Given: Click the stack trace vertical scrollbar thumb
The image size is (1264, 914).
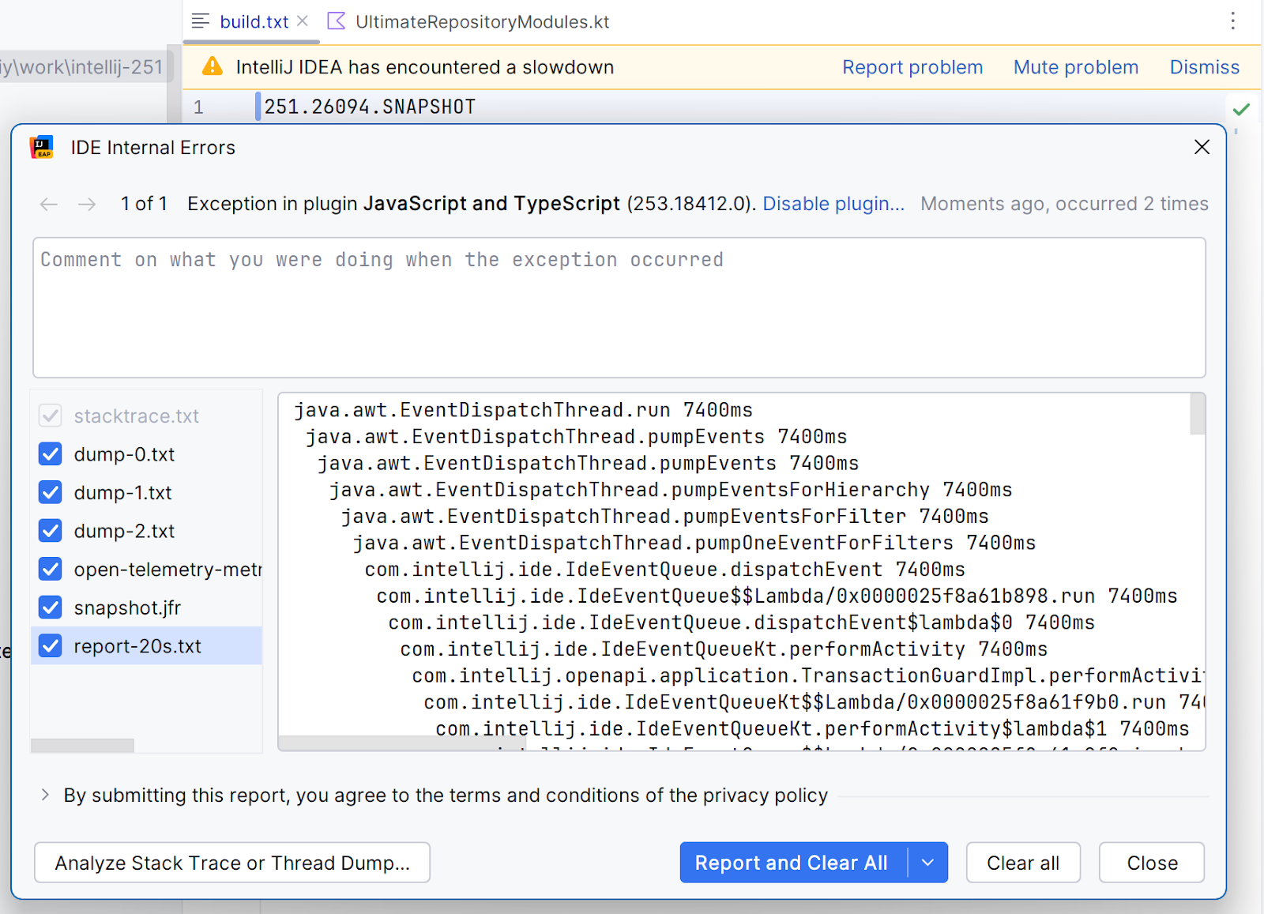Looking at the screenshot, I should click(1198, 414).
